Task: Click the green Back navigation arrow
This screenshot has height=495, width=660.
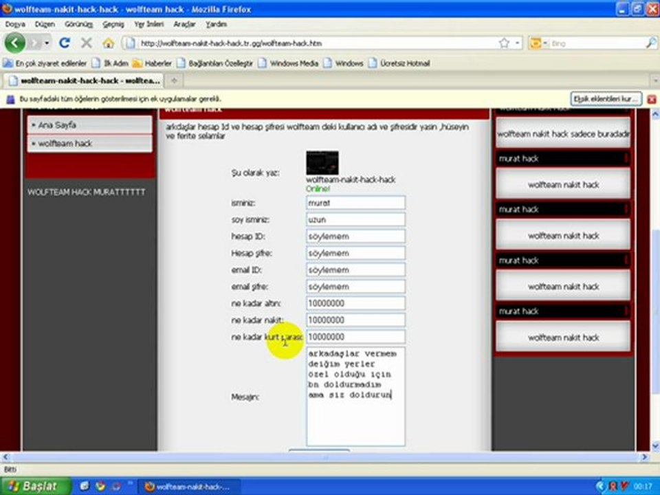Action: point(14,43)
